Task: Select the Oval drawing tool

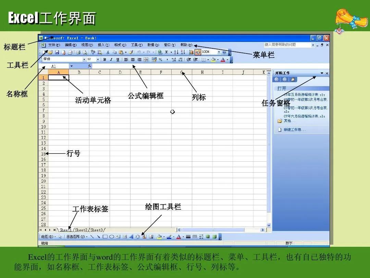Action: 112,236
